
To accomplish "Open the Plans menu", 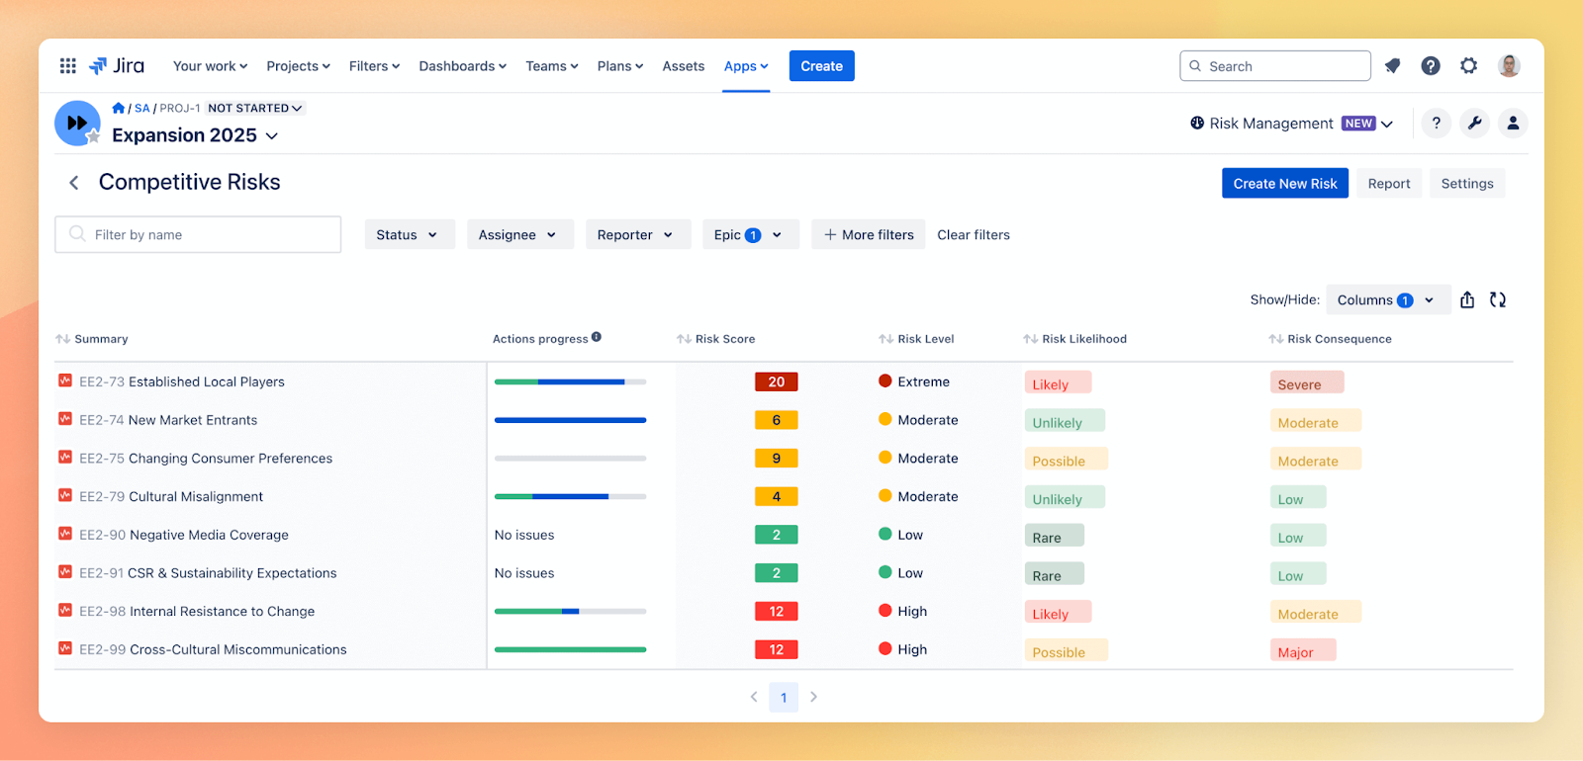I will [620, 66].
